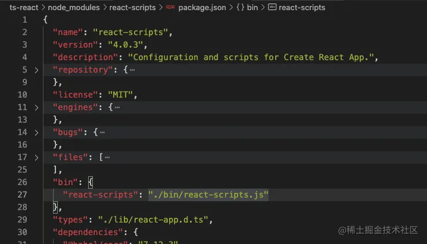Expand the folded "engines" block
Viewport: 427px width, 244px height.
point(36,108)
